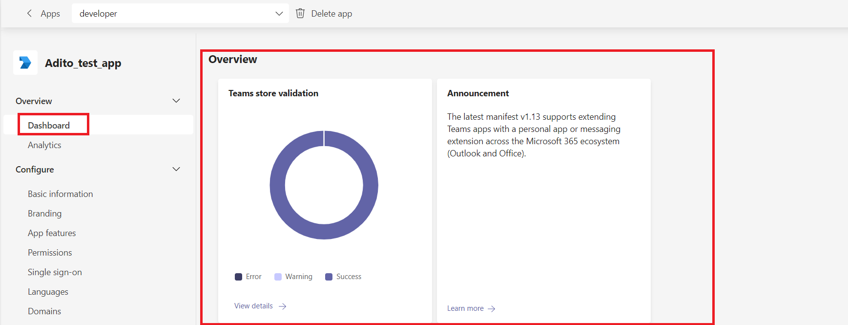Open the Permissions page

(x=50, y=253)
